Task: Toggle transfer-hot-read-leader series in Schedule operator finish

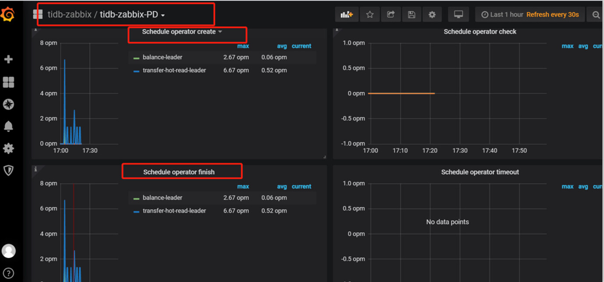Action: click(x=174, y=211)
